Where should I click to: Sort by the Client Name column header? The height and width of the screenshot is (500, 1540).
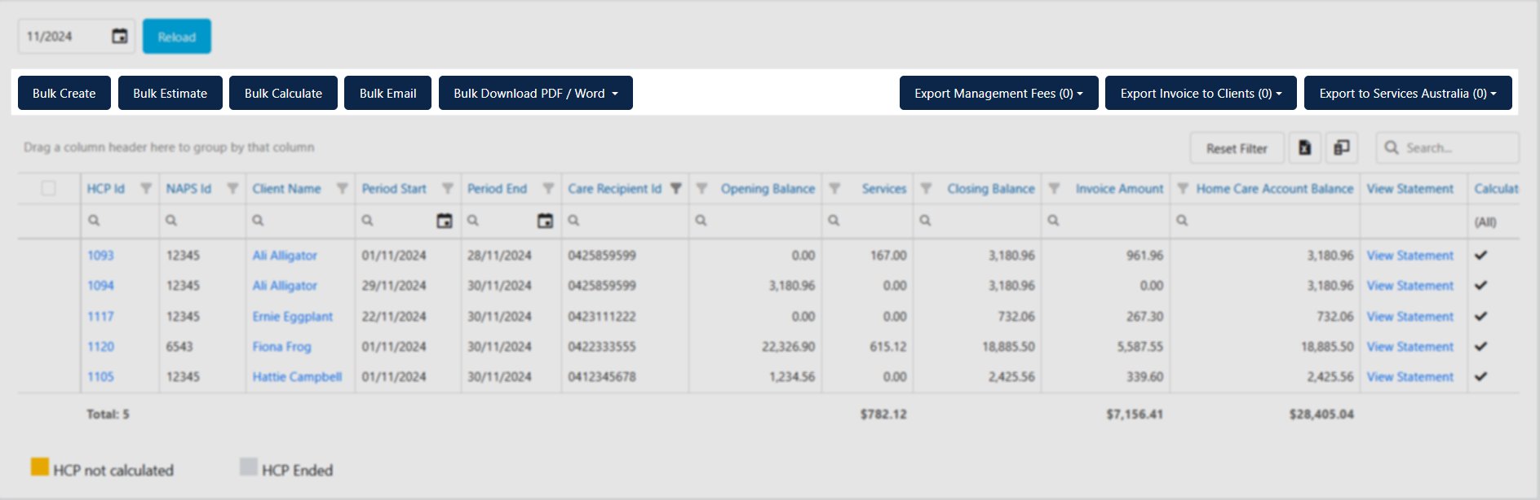(286, 188)
